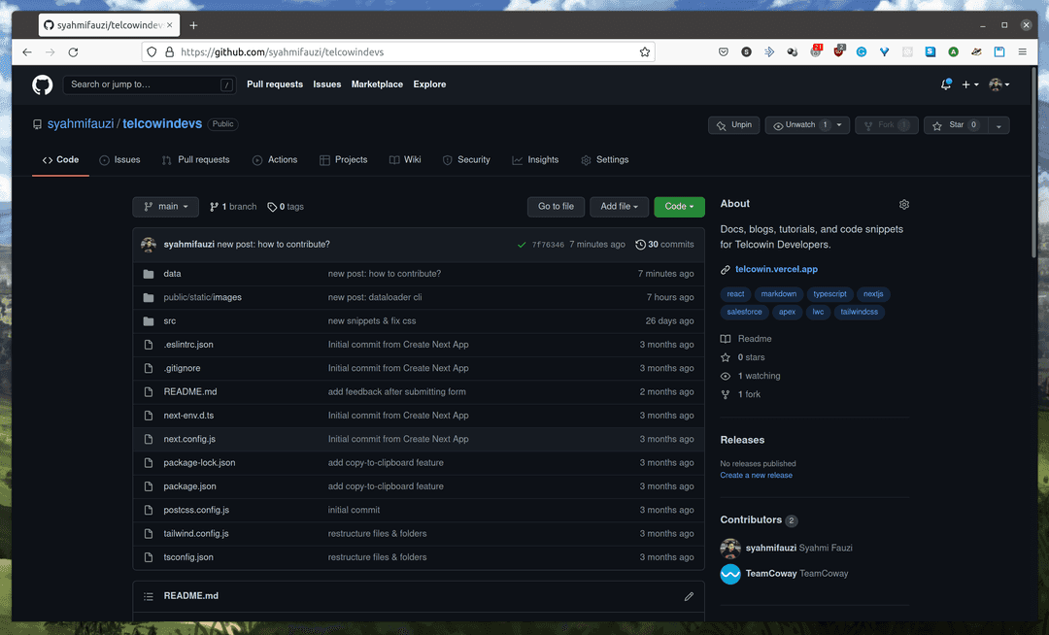Open the tailwind.config.js file

[196, 534]
